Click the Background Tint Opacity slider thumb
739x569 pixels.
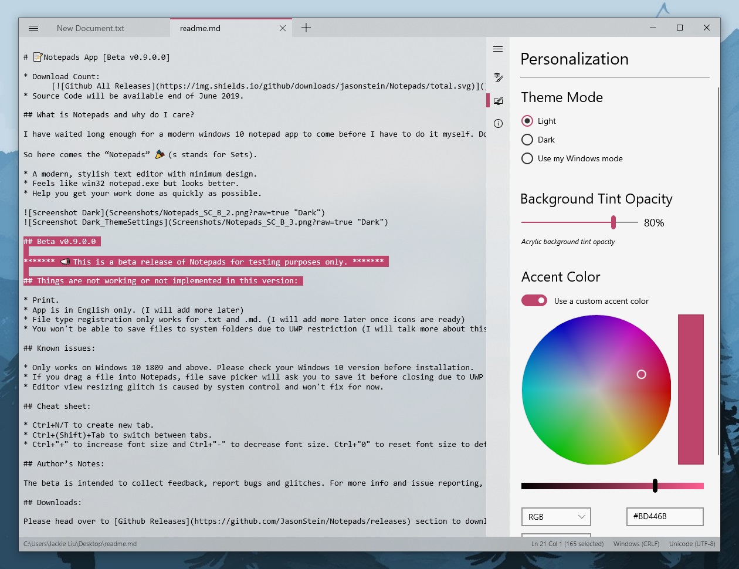[x=613, y=222]
